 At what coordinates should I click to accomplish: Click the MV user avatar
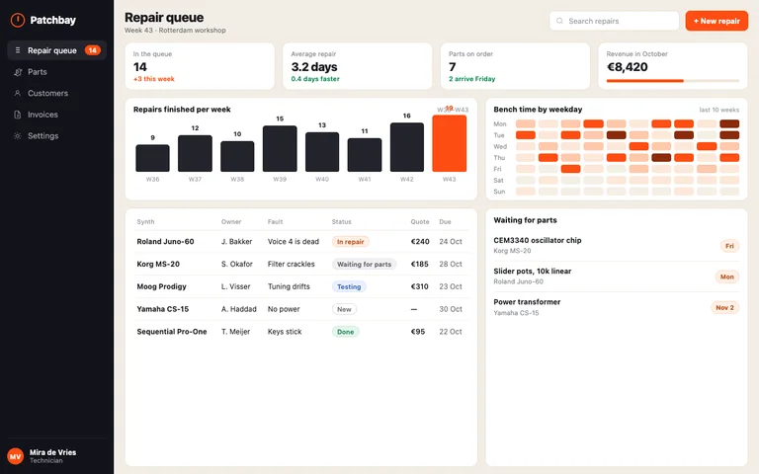tap(16, 456)
